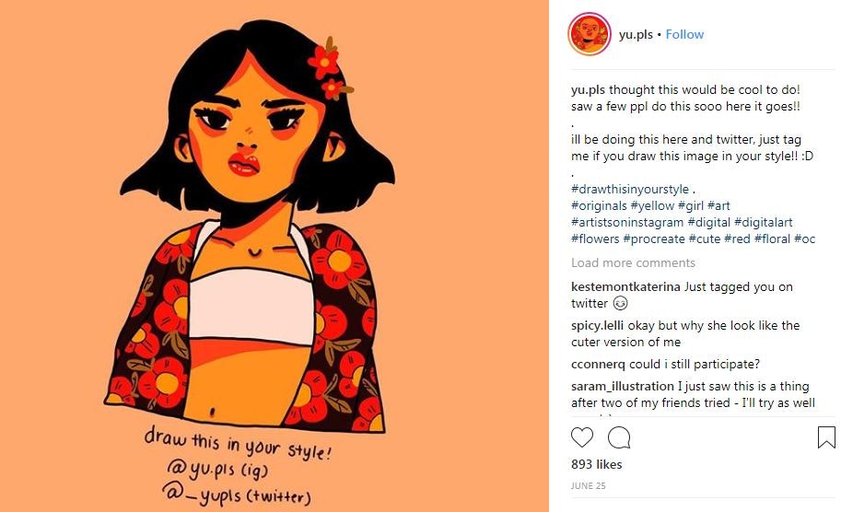Viewport: 841px width, 512px height.
Task: Open the #digitalart hashtag
Action: pyautogui.click(x=763, y=223)
